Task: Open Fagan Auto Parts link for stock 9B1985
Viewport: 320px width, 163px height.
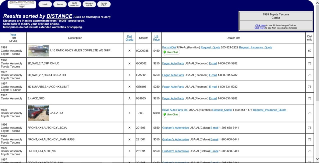Action: (173, 98)
